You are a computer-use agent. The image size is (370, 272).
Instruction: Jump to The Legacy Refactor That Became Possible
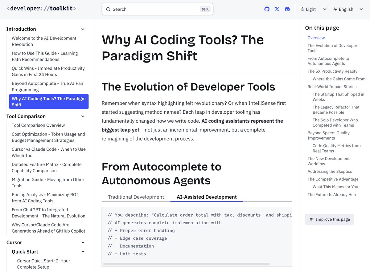click(336, 110)
